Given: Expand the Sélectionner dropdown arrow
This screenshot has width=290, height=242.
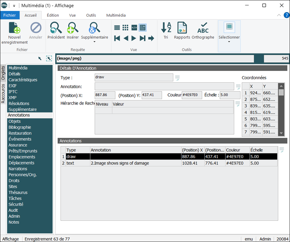Looking at the screenshot, I should pyautogui.click(x=229, y=42).
